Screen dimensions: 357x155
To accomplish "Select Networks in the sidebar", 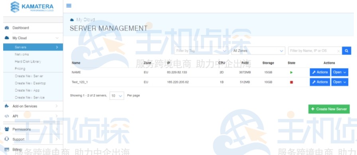I will (22, 54).
